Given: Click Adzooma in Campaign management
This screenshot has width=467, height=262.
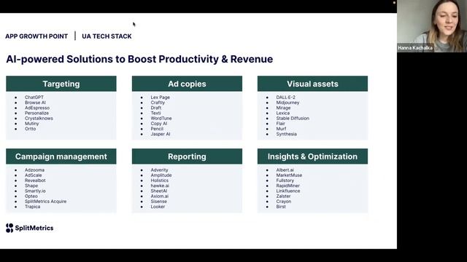Looking at the screenshot, I should 34,170.
